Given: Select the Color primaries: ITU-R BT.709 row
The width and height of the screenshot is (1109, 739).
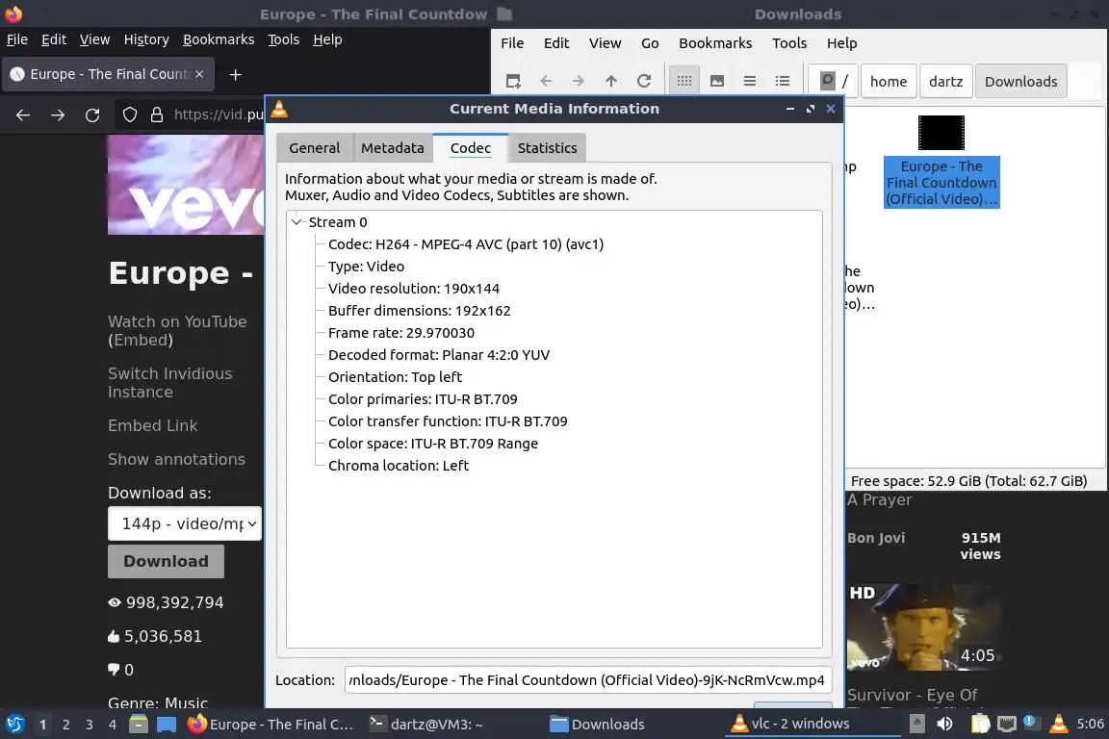Looking at the screenshot, I should tap(423, 398).
